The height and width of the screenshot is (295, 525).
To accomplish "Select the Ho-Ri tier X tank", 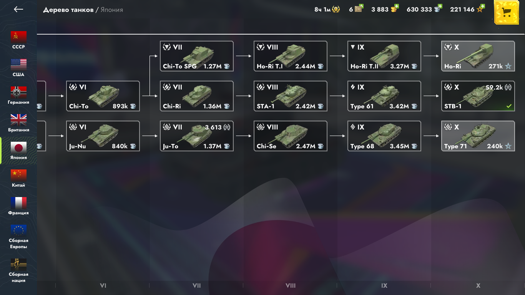I will (x=478, y=56).
